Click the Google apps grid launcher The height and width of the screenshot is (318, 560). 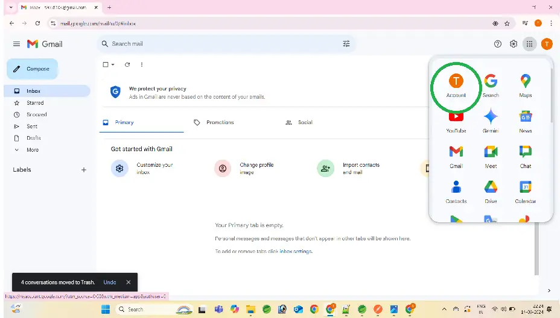pos(529,44)
